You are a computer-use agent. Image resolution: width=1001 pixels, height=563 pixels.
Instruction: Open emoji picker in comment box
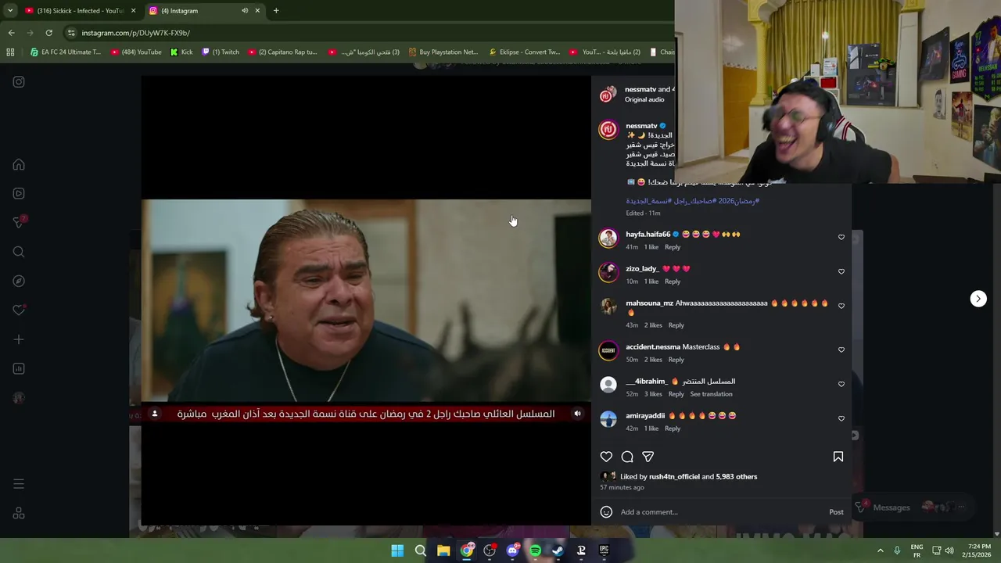coord(606,512)
